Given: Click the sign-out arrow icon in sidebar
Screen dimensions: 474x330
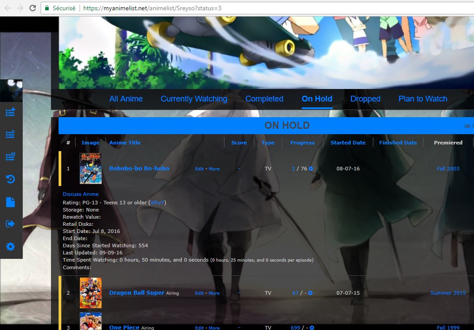Looking at the screenshot, I should (10, 224).
